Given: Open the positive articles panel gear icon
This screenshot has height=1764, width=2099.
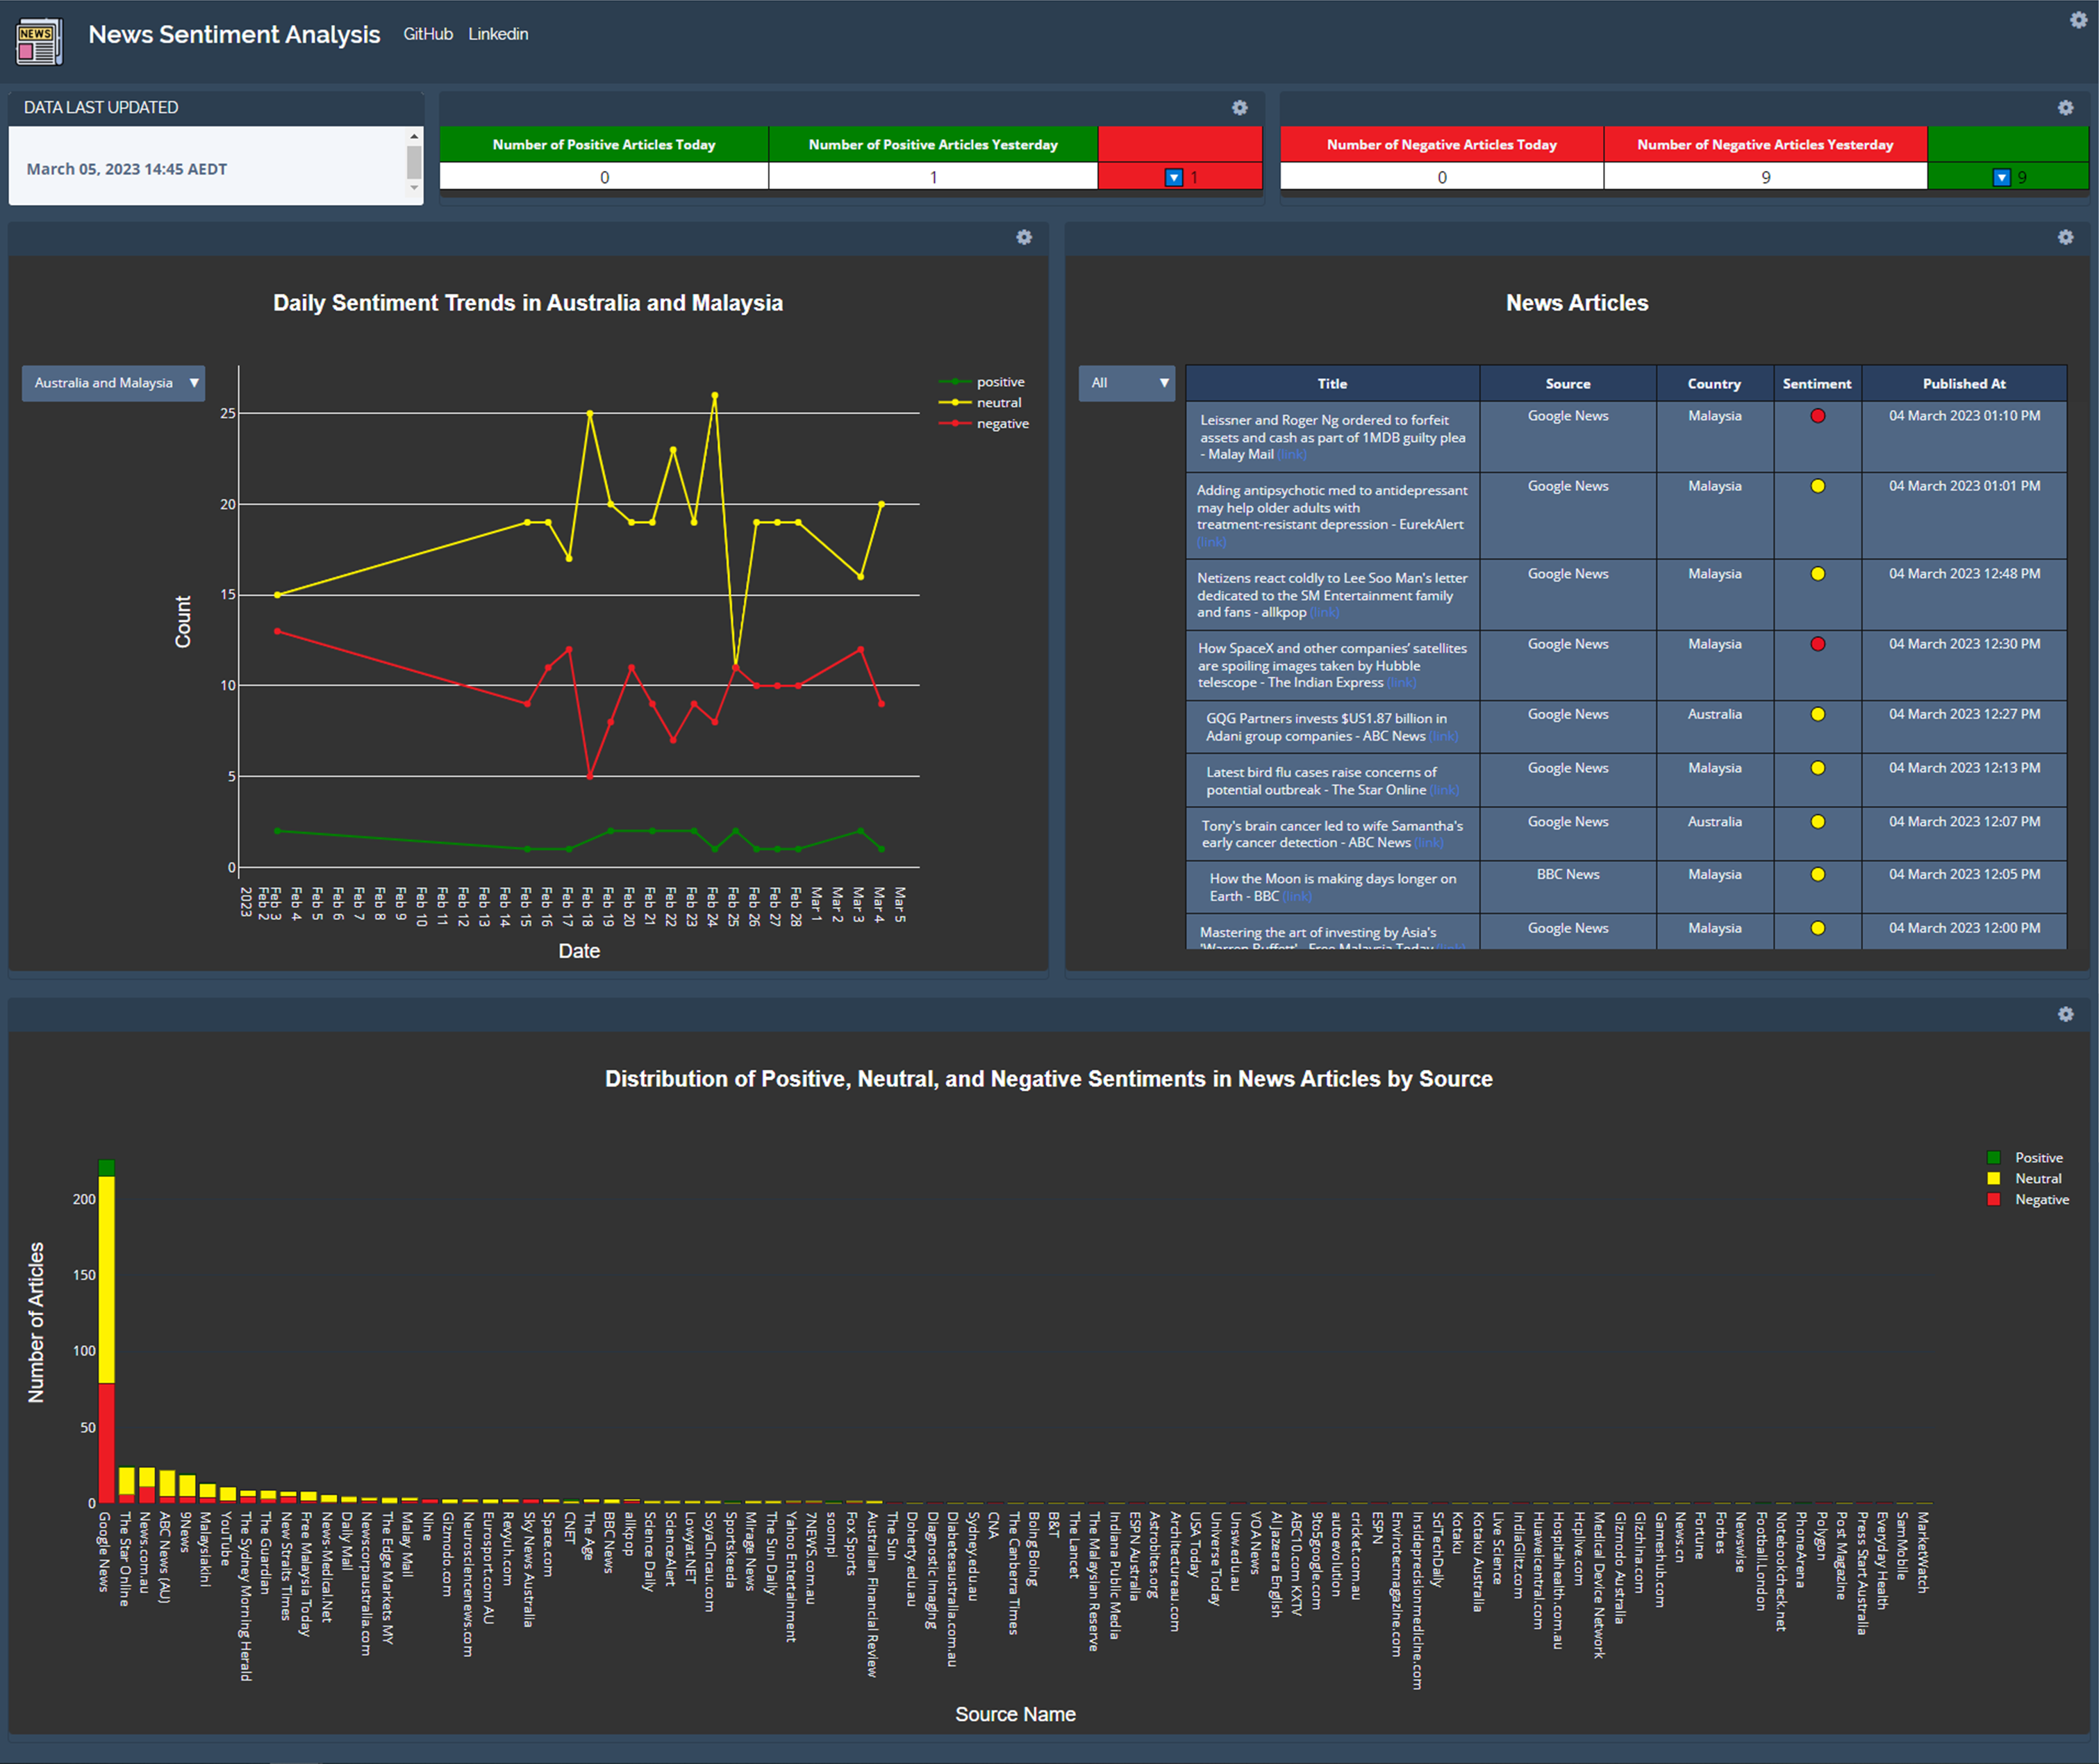Looking at the screenshot, I should [x=1239, y=108].
